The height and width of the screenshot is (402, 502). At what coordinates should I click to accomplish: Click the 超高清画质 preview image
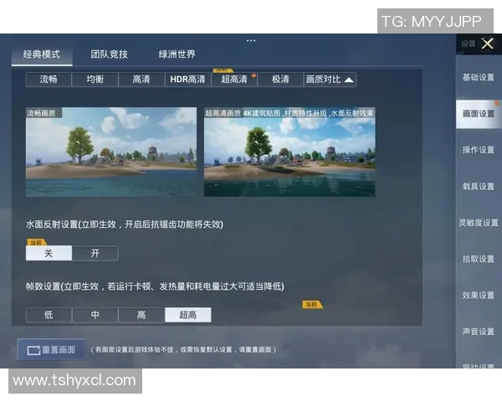click(289, 152)
